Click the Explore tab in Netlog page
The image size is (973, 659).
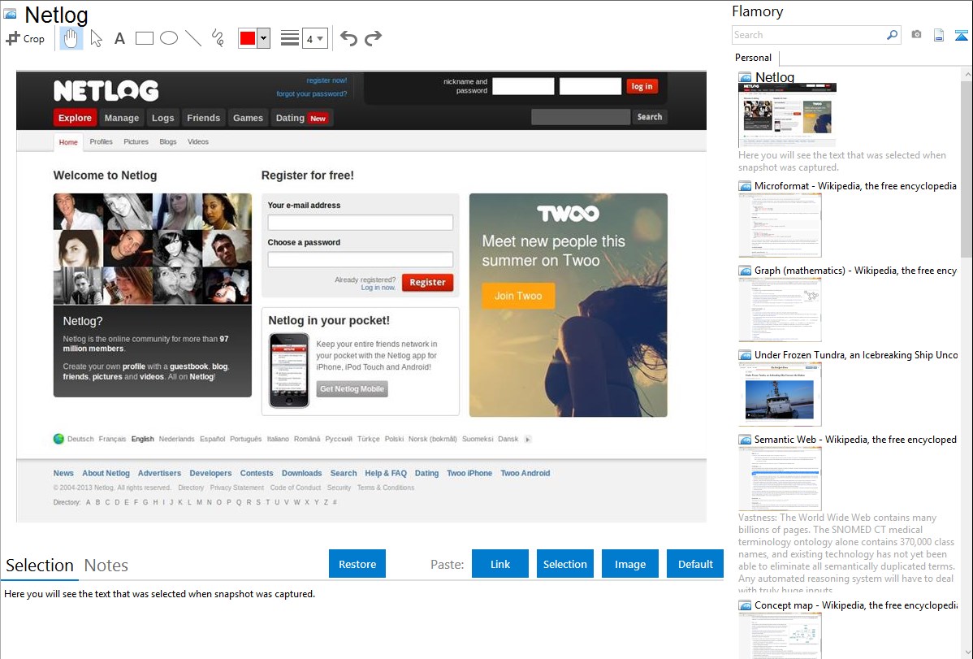pos(75,117)
